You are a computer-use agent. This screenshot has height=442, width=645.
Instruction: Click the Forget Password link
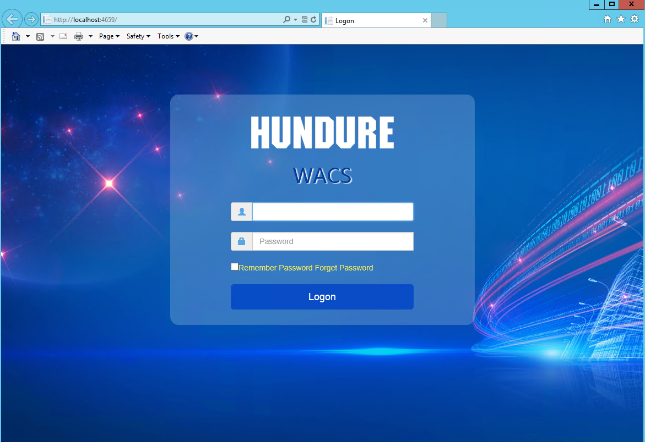tap(344, 268)
